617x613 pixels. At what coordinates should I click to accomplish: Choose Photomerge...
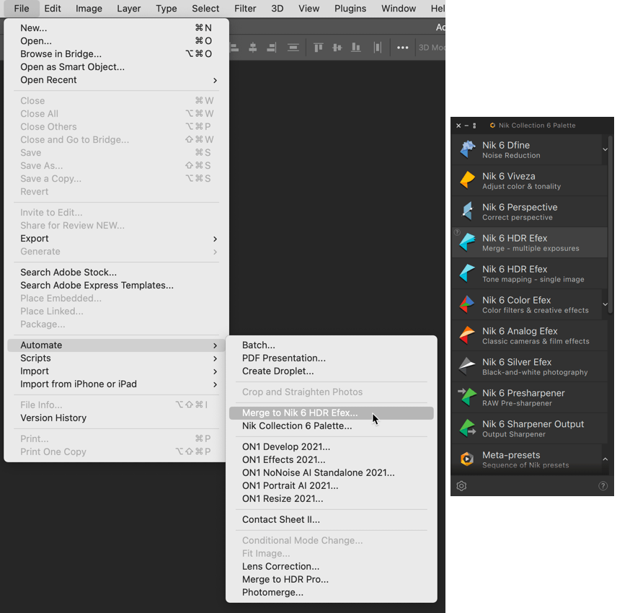(332, 593)
